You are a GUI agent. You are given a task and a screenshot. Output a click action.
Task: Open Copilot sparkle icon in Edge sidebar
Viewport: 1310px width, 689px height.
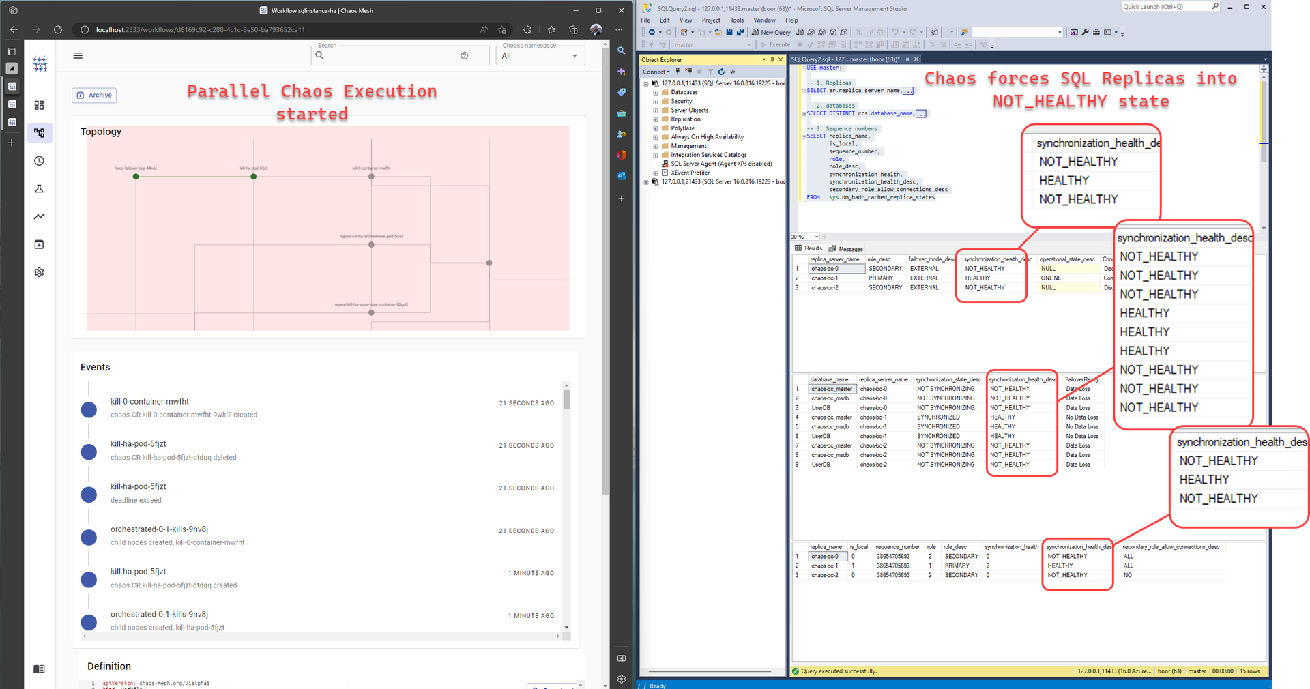pyautogui.click(x=622, y=72)
